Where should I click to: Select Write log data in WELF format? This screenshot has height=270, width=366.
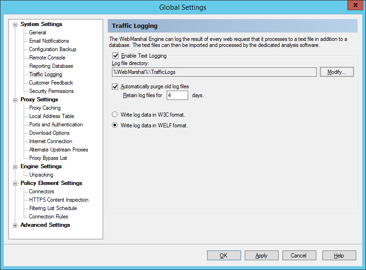pyautogui.click(x=115, y=125)
